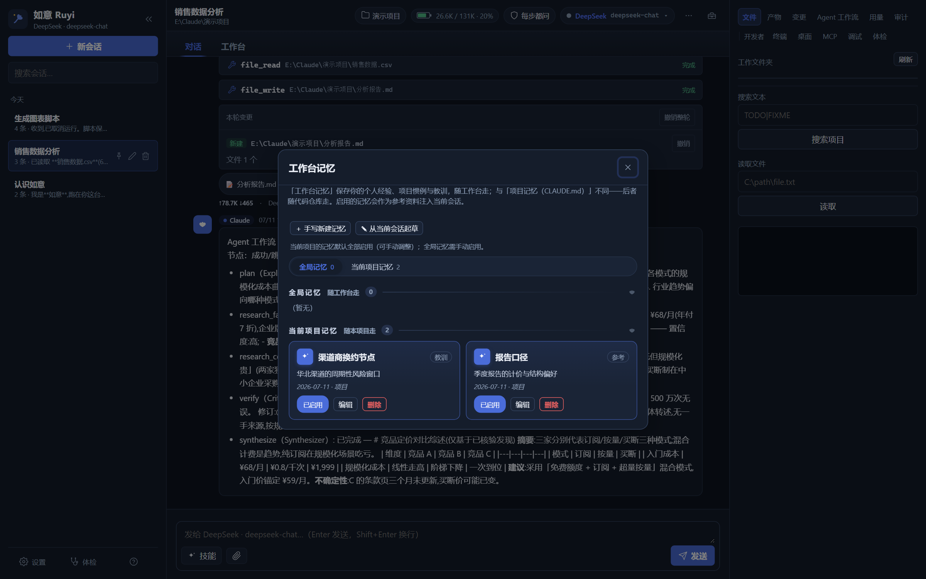Delete the 渠道商换约节点 memory
This screenshot has width=926, height=579.
374,405
